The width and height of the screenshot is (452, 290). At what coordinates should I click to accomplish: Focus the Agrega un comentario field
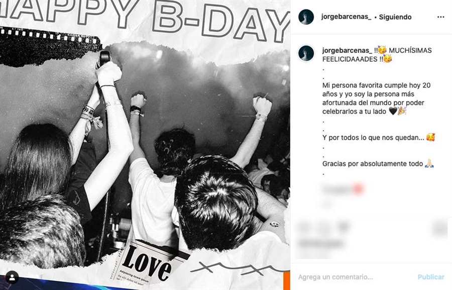pyautogui.click(x=355, y=277)
